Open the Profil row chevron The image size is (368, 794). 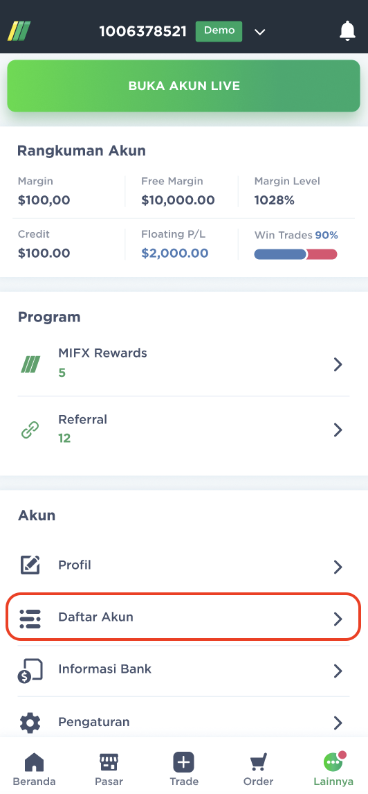point(338,567)
